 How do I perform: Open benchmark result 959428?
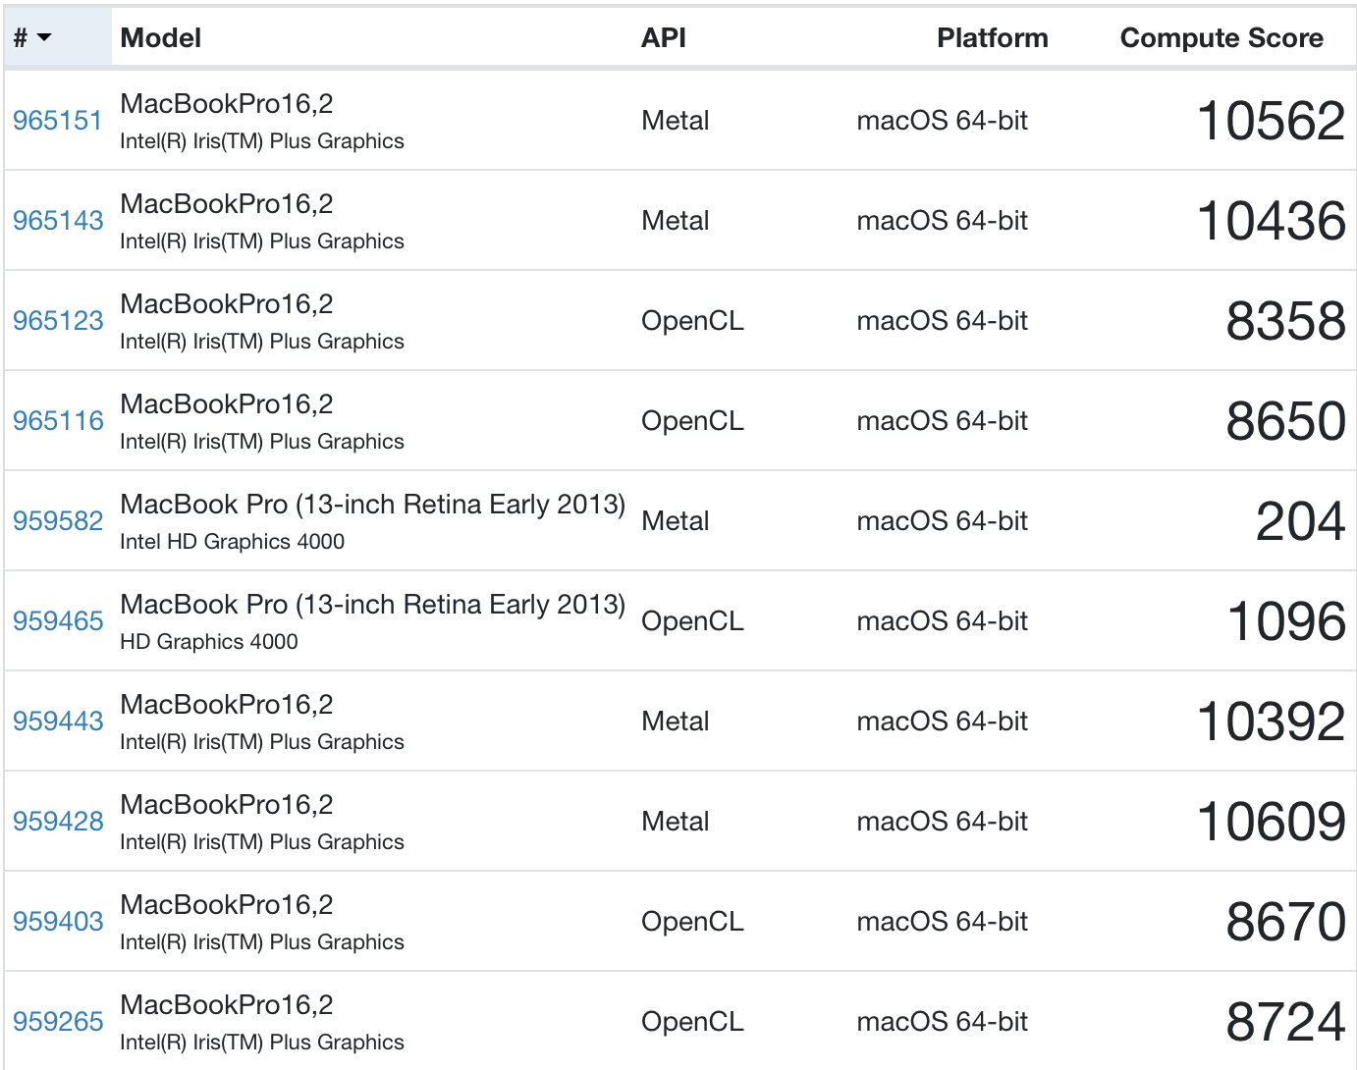[58, 822]
